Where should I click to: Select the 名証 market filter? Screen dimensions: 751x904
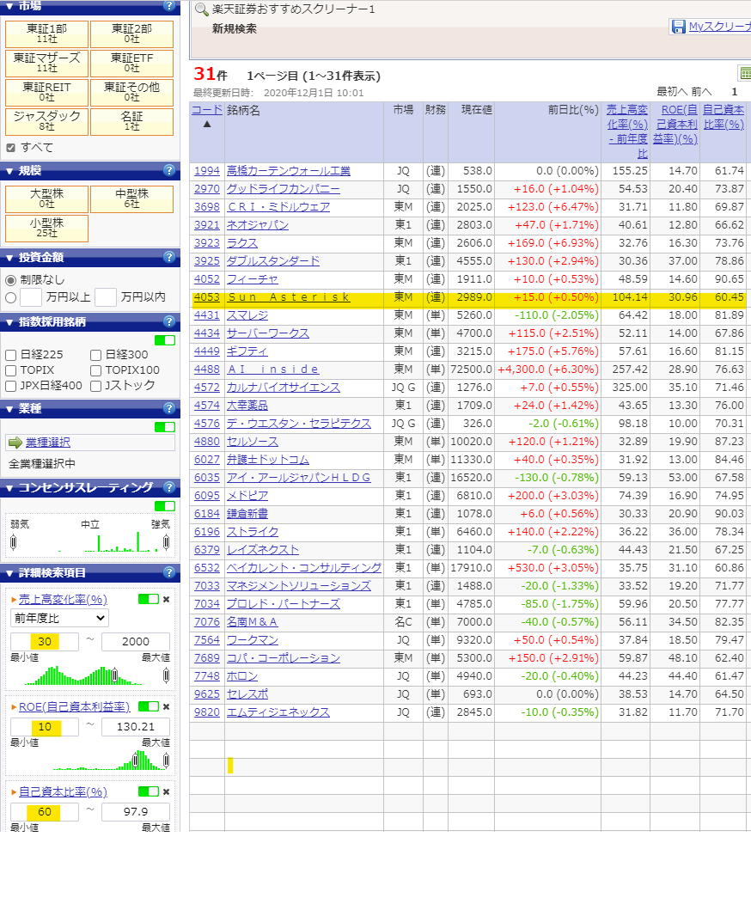(x=132, y=121)
